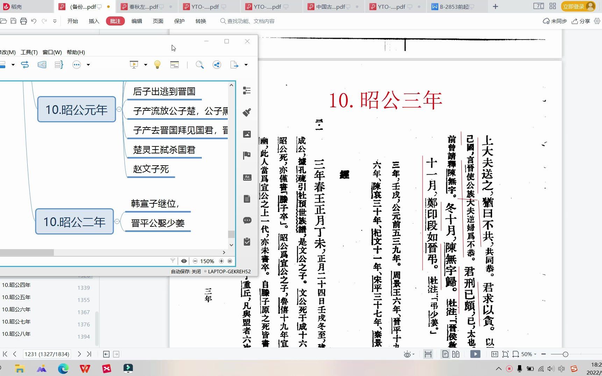The height and width of the screenshot is (376, 602).
Task: Go to next page in PDF
Action: click(x=79, y=354)
